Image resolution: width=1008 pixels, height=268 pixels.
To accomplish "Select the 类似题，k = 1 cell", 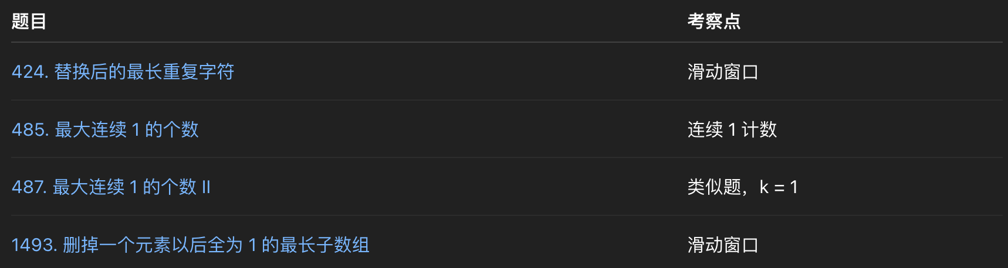I will pos(743,187).
